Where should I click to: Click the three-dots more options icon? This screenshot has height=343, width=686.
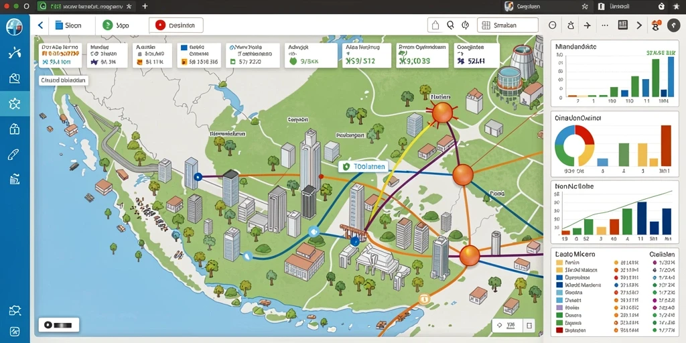605,25
